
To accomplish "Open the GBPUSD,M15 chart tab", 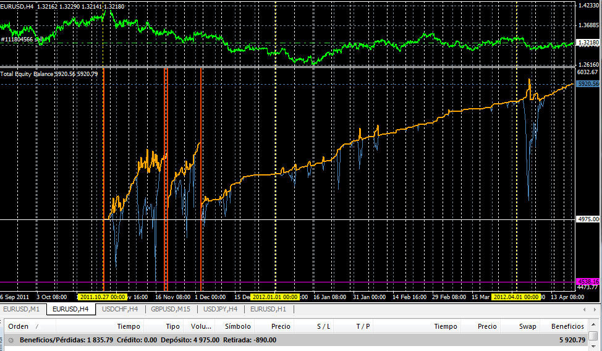I will tap(171, 309).
